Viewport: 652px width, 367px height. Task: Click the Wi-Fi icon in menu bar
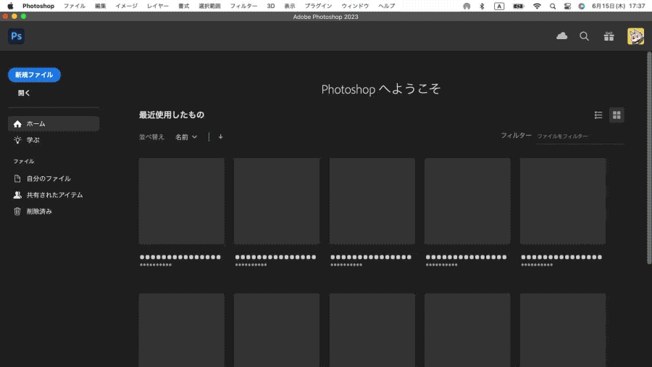[537, 6]
